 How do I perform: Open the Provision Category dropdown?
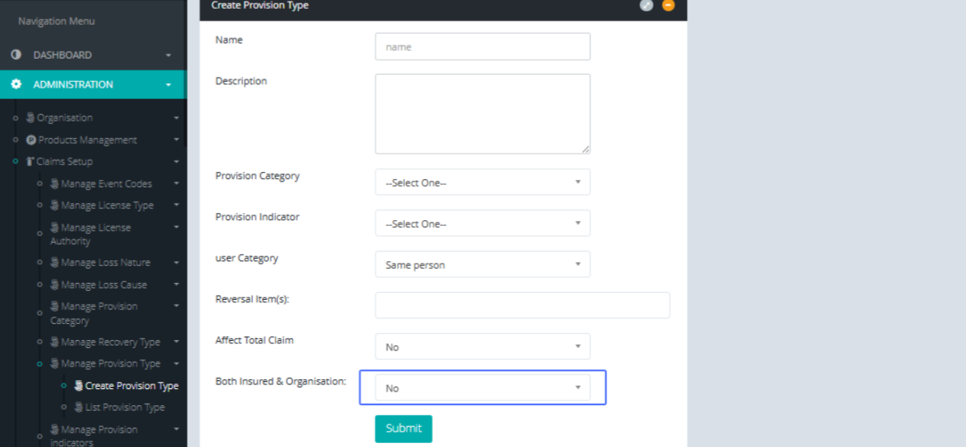(x=482, y=182)
